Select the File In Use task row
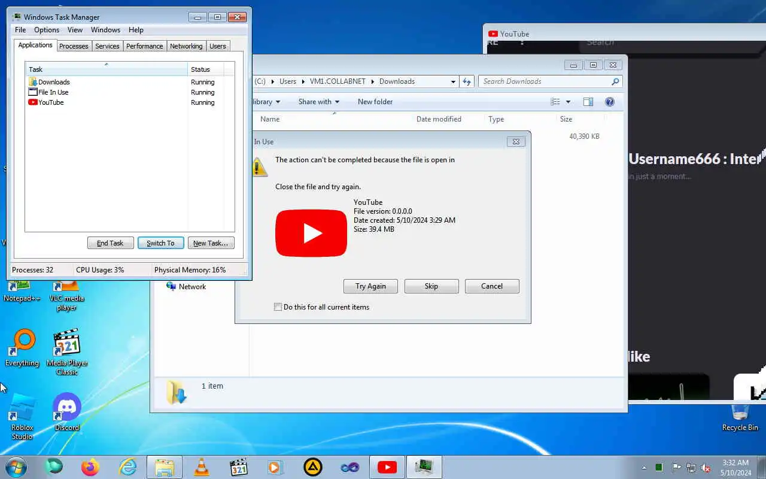 [x=130, y=92]
